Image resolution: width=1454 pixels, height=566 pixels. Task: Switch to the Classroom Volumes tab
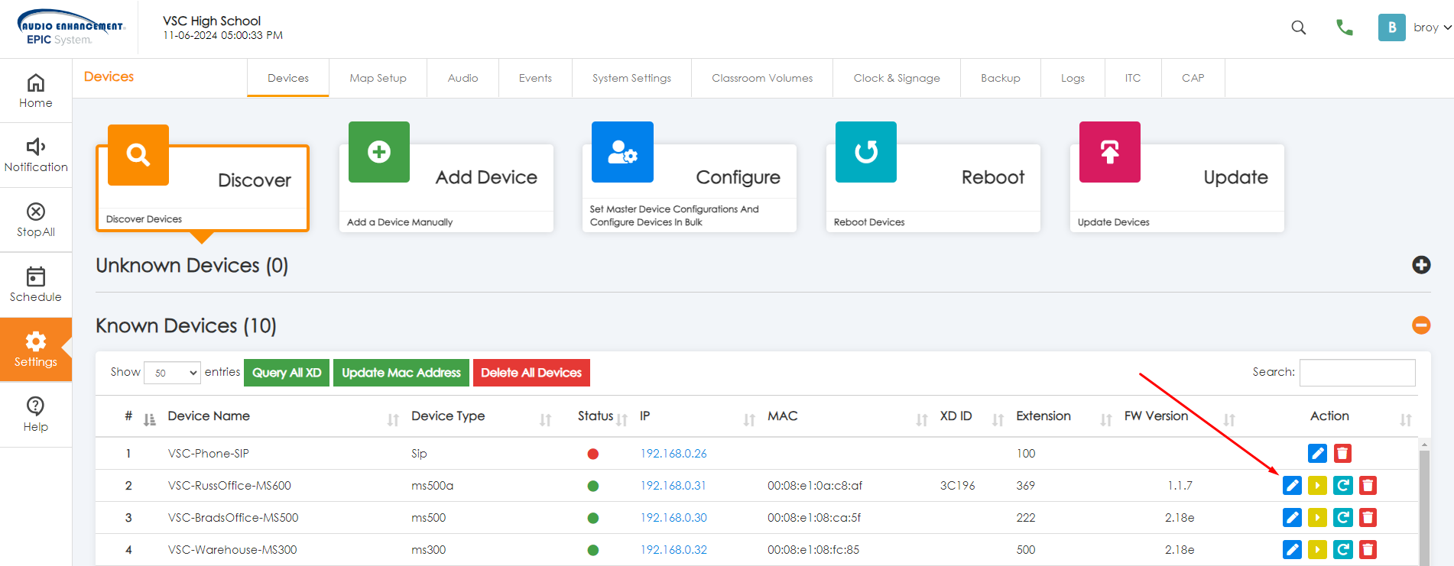(761, 78)
